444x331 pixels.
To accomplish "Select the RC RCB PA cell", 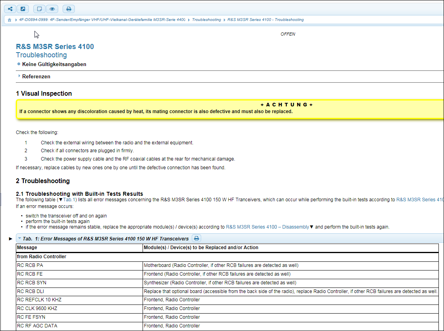I will click(79, 265).
